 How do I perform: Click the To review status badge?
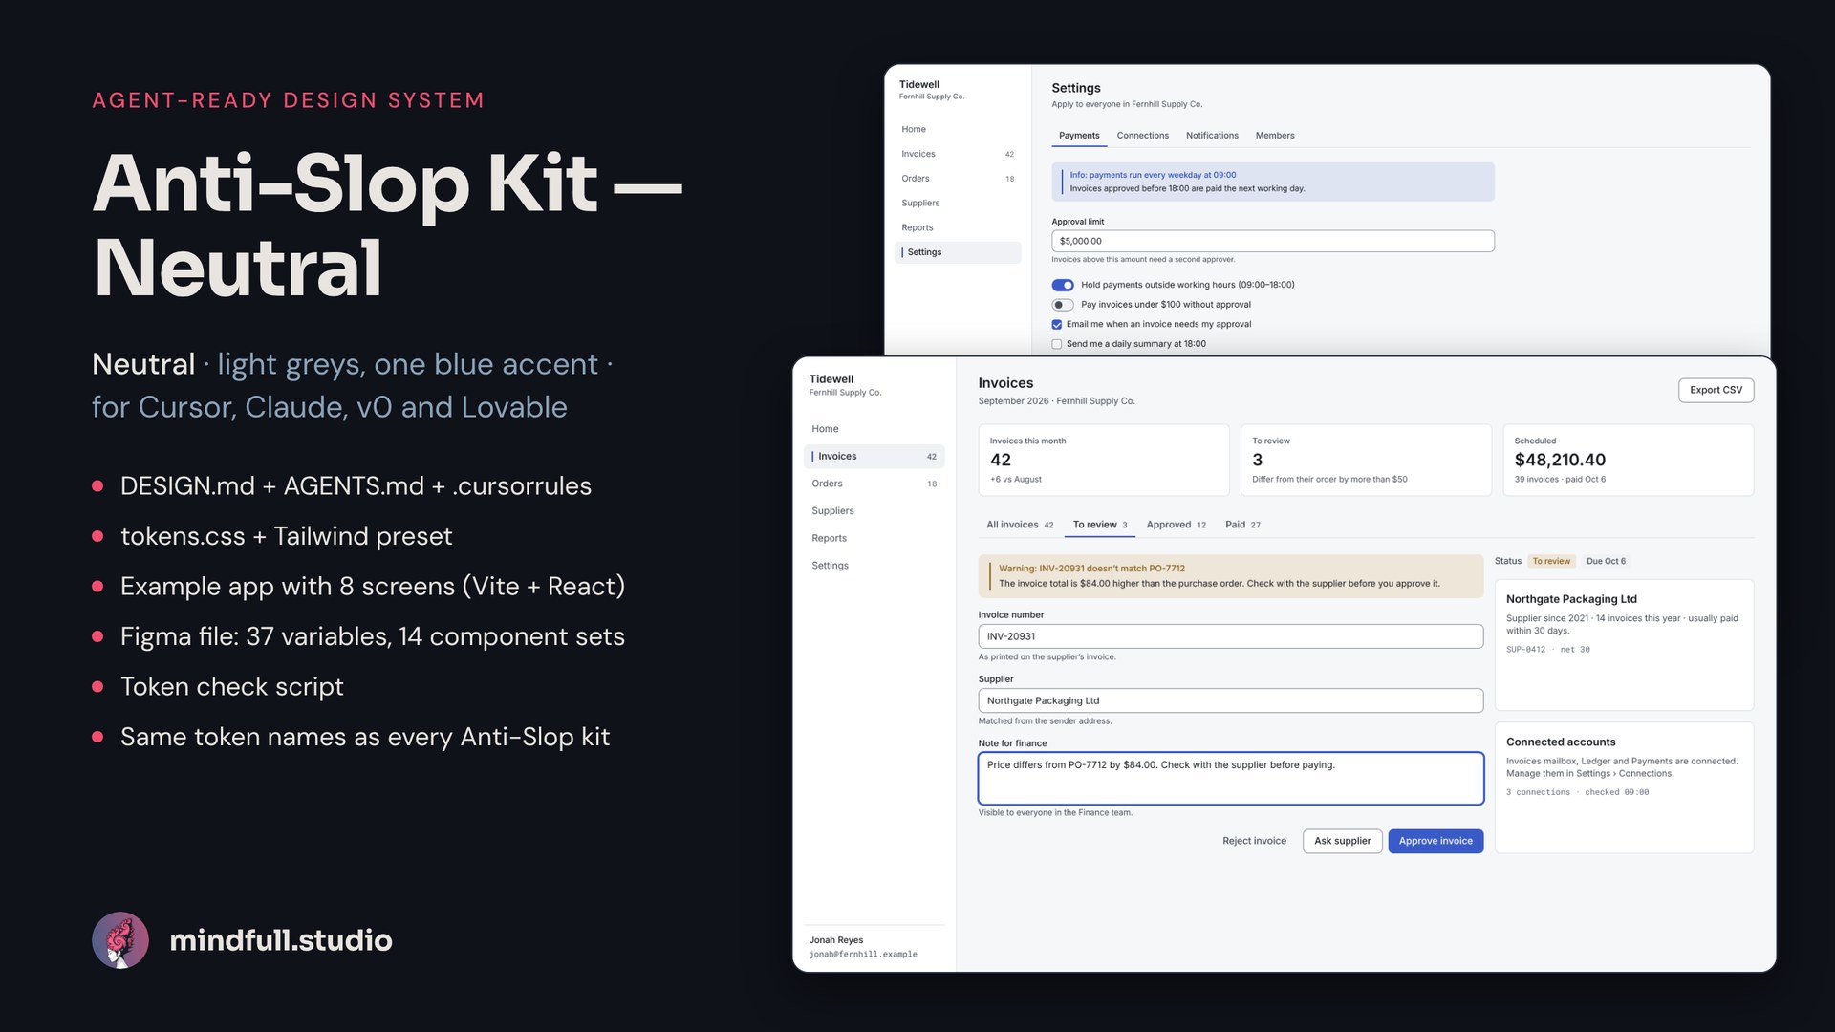1551,562
